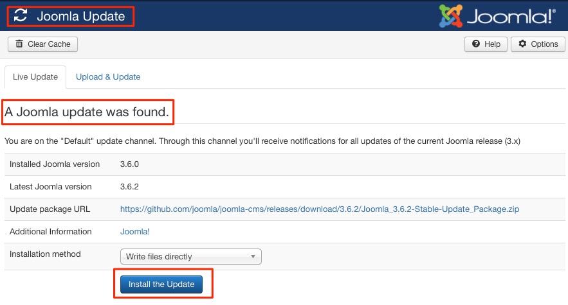Viewport: 568px width, 305px height.
Task: Click the Default update channel description text
Action: tap(262, 141)
